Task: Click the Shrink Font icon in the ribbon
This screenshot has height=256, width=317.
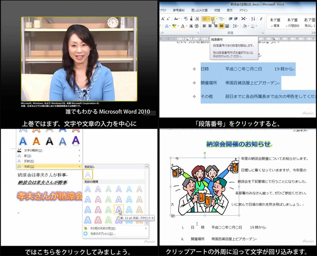Action: point(168,19)
